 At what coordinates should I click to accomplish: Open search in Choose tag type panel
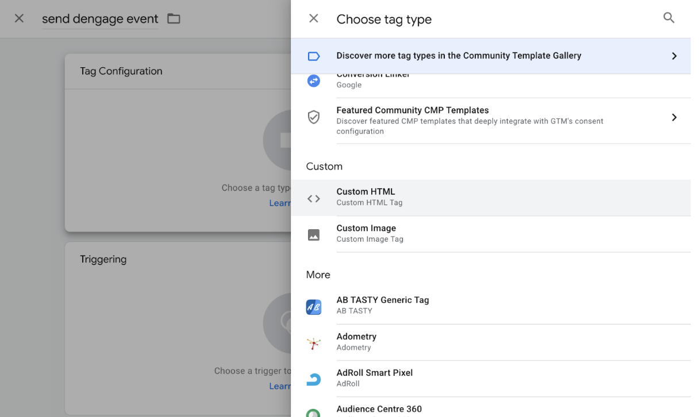point(669,18)
